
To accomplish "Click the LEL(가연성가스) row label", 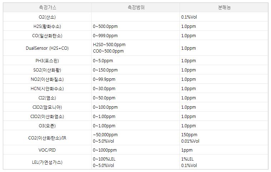I will 47,162.
